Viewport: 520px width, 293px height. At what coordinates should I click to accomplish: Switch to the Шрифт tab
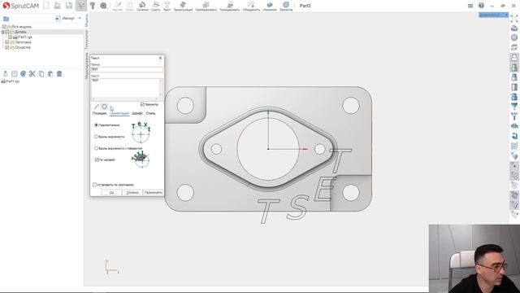[137, 113]
